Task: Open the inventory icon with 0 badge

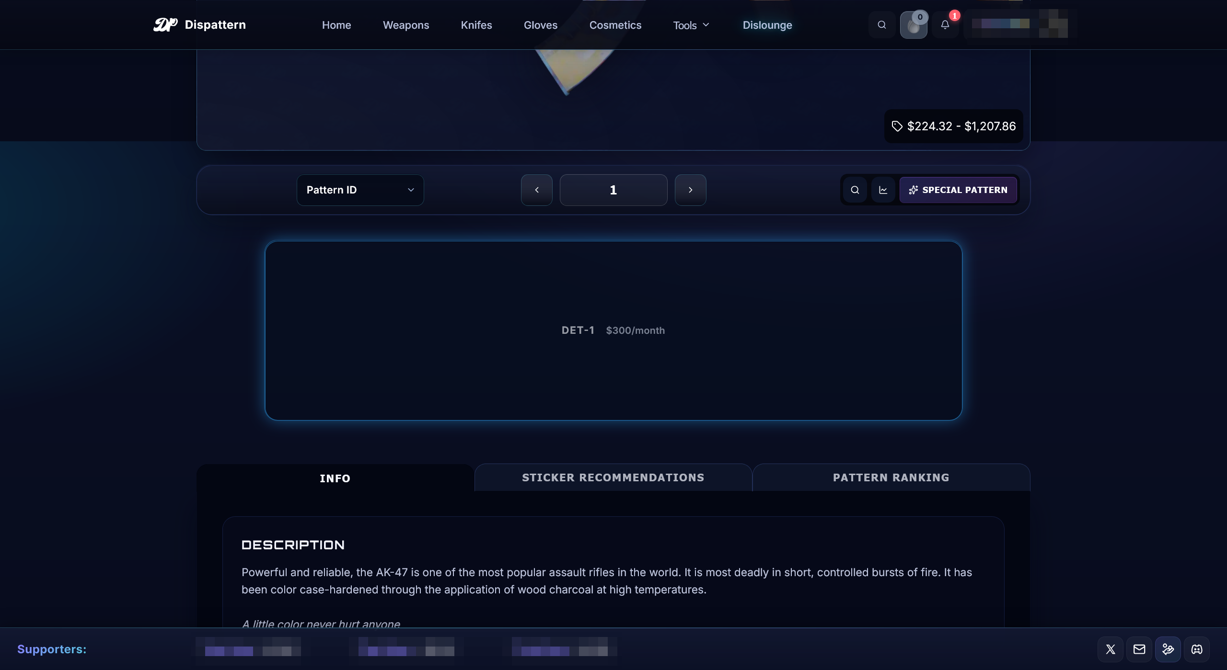Action: (x=914, y=25)
